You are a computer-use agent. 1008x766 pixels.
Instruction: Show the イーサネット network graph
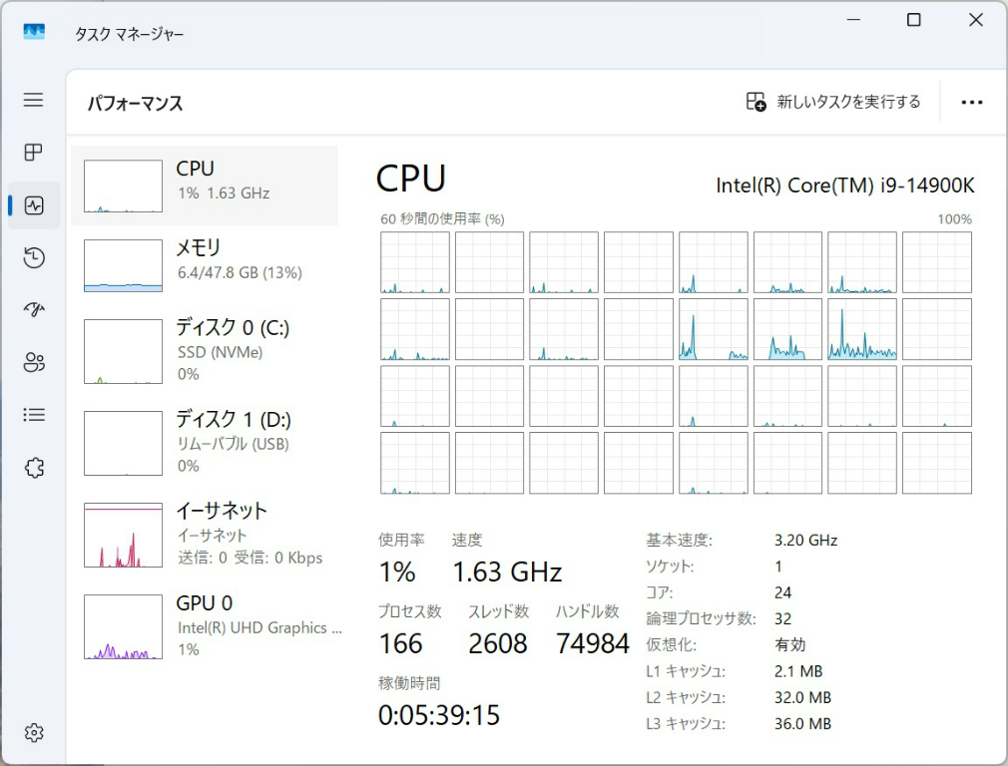pyautogui.click(x=205, y=534)
